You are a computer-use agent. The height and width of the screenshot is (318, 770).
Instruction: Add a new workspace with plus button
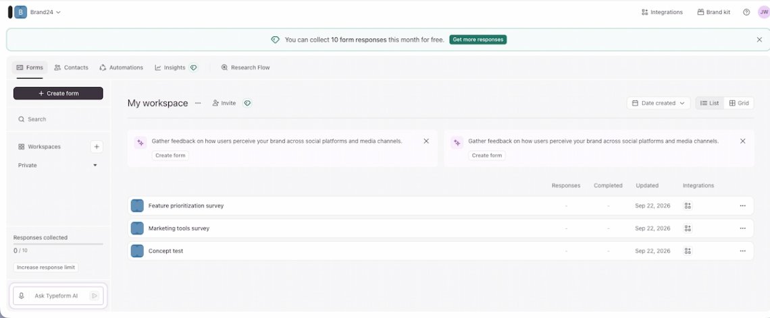pyautogui.click(x=97, y=146)
